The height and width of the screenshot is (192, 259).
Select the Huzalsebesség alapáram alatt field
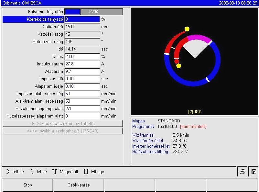pyautogui.click(x=82, y=116)
